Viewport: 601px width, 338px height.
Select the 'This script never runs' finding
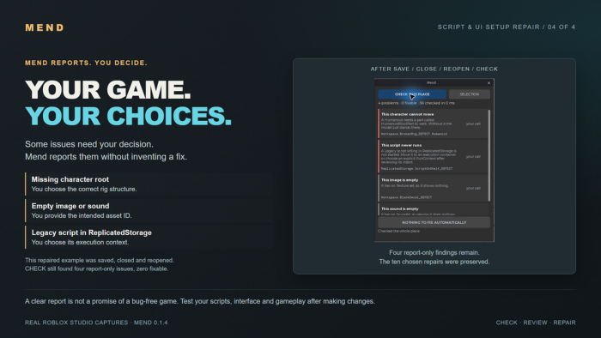(433, 156)
